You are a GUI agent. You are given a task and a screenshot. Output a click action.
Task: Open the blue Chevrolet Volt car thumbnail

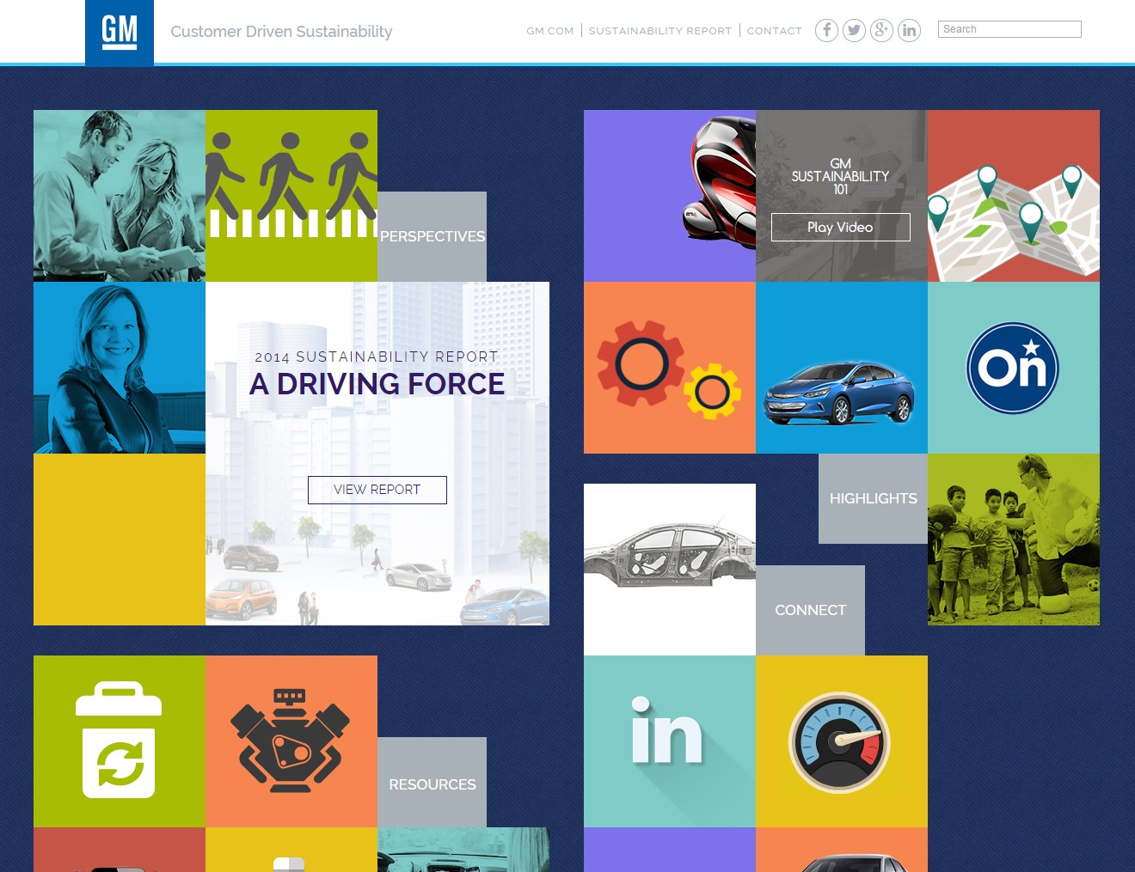coord(840,368)
